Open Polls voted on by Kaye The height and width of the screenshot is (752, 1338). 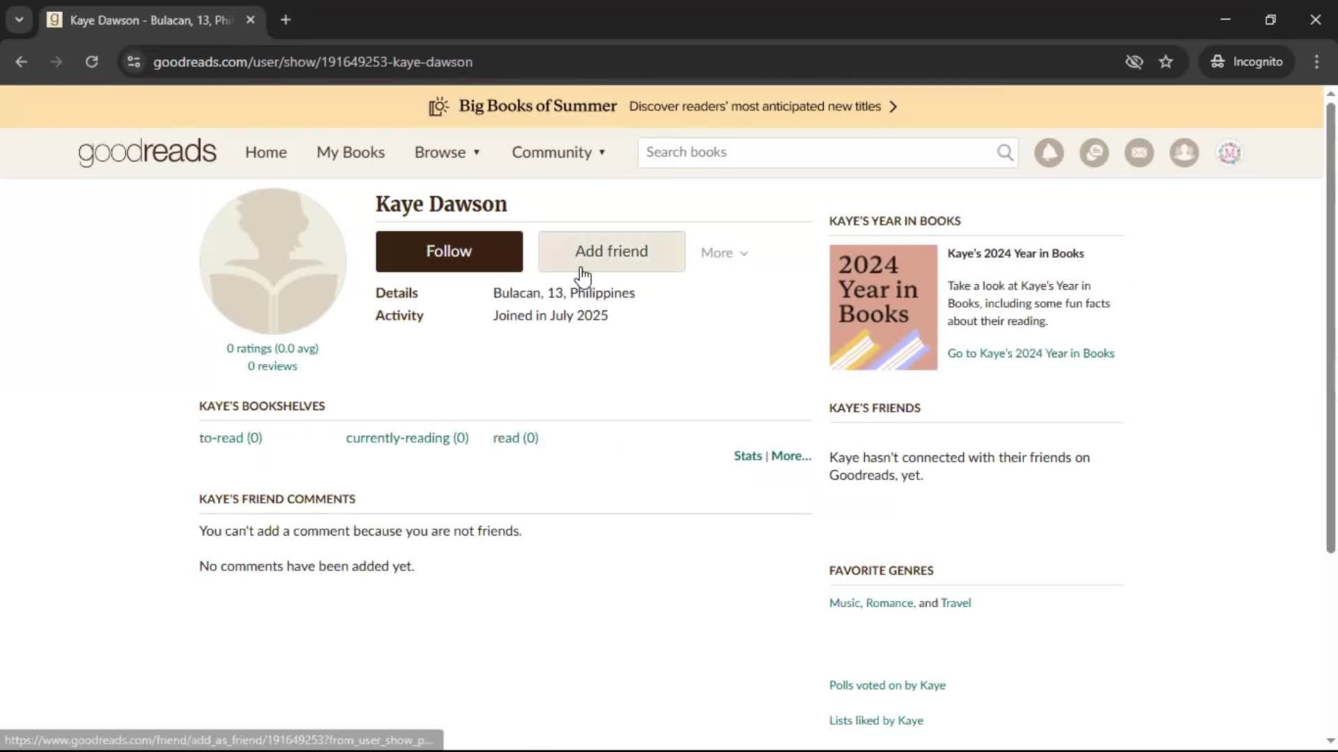(887, 685)
